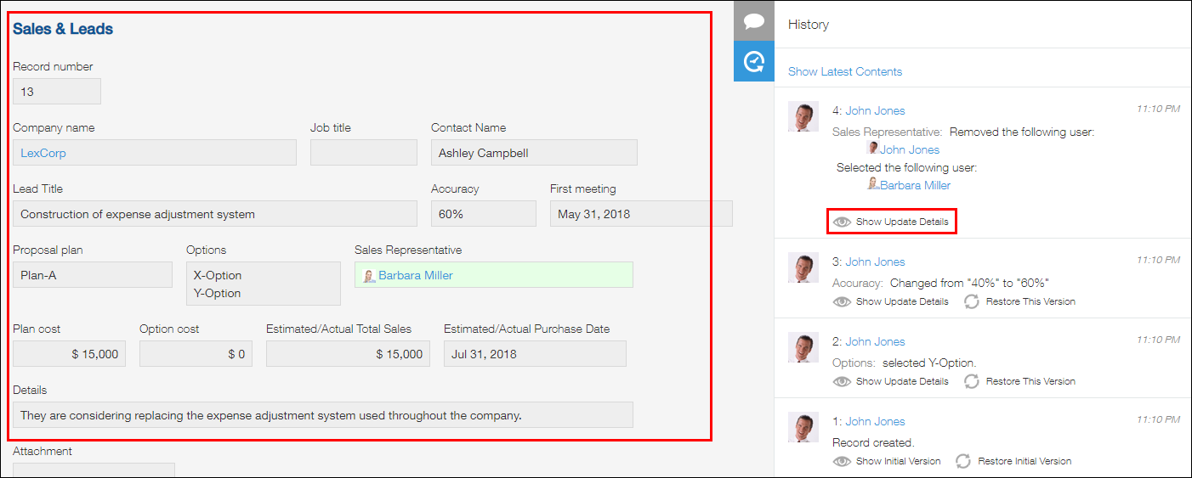Click eye icon for version 3 details
This screenshot has width=1192, height=478.
(x=843, y=301)
